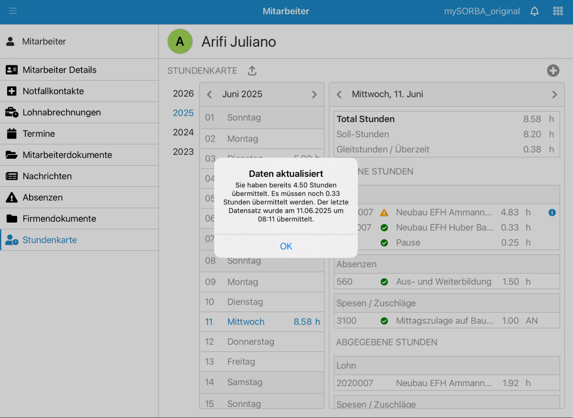Add a new entry with plus icon

pos(552,71)
